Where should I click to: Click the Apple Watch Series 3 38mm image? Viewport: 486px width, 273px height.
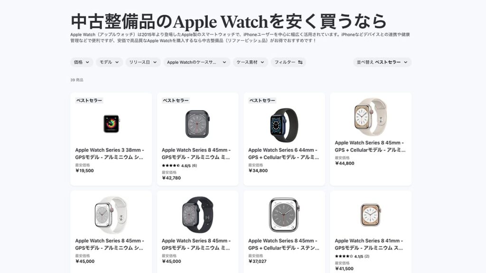[111, 124]
